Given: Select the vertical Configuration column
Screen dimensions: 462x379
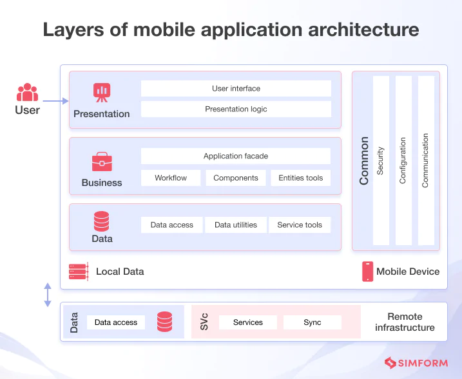Looking at the screenshot, I should 403,161.
